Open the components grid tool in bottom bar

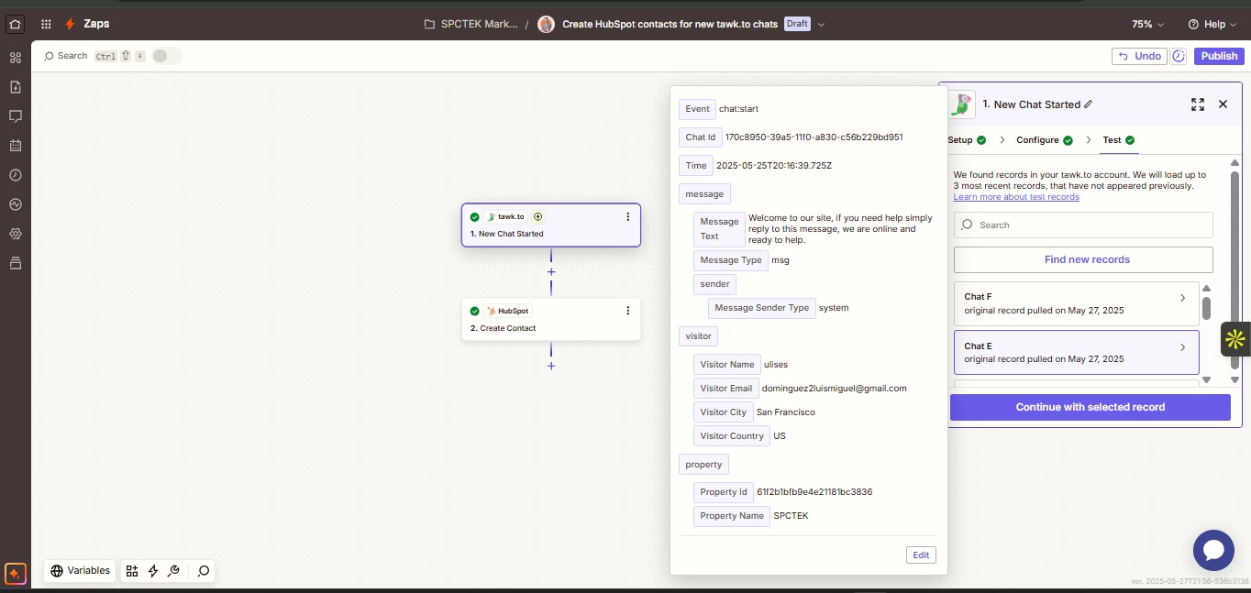pos(132,571)
